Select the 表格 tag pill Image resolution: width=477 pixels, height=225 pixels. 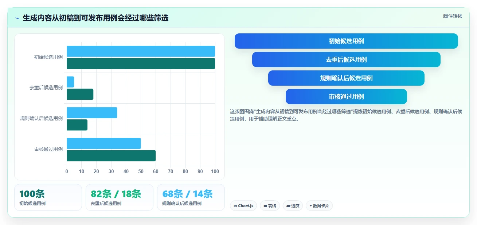click(x=270, y=206)
